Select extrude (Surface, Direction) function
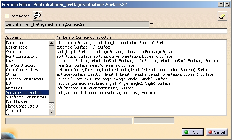This screenshot has width=232, height=140. [x=135, y=74]
